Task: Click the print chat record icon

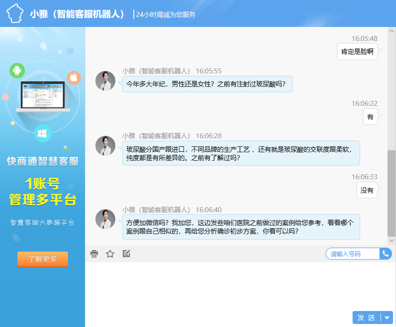Action: 94,254
